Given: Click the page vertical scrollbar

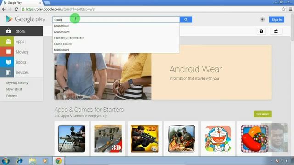Looking at the screenshot, I should click(x=293, y=27).
